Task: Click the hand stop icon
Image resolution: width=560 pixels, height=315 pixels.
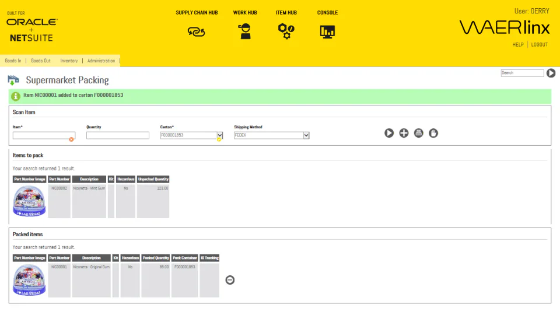Action: (433, 133)
